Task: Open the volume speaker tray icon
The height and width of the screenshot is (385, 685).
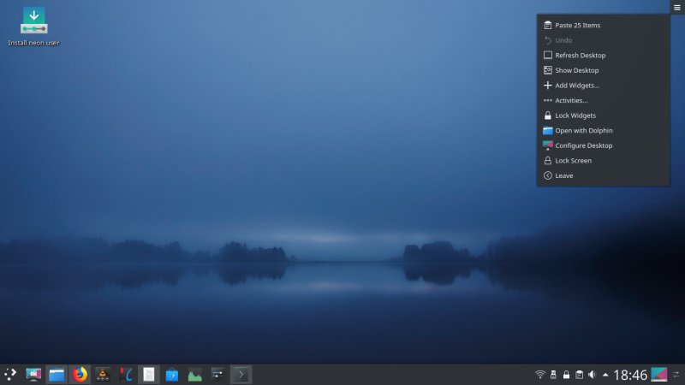Action: coord(593,375)
